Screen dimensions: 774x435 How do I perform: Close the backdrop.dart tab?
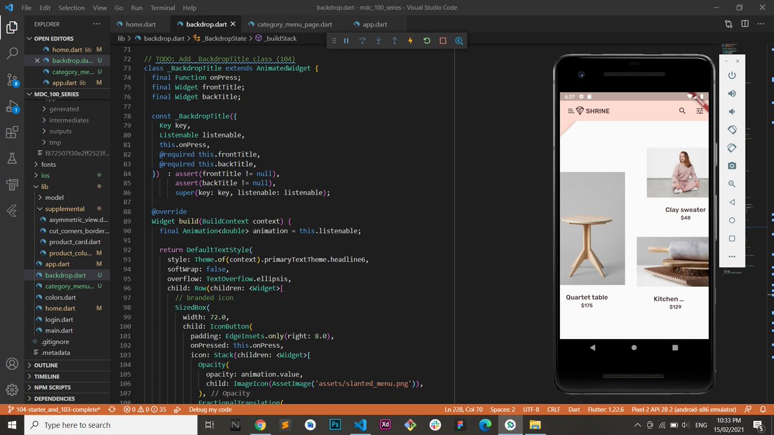pos(233,24)
